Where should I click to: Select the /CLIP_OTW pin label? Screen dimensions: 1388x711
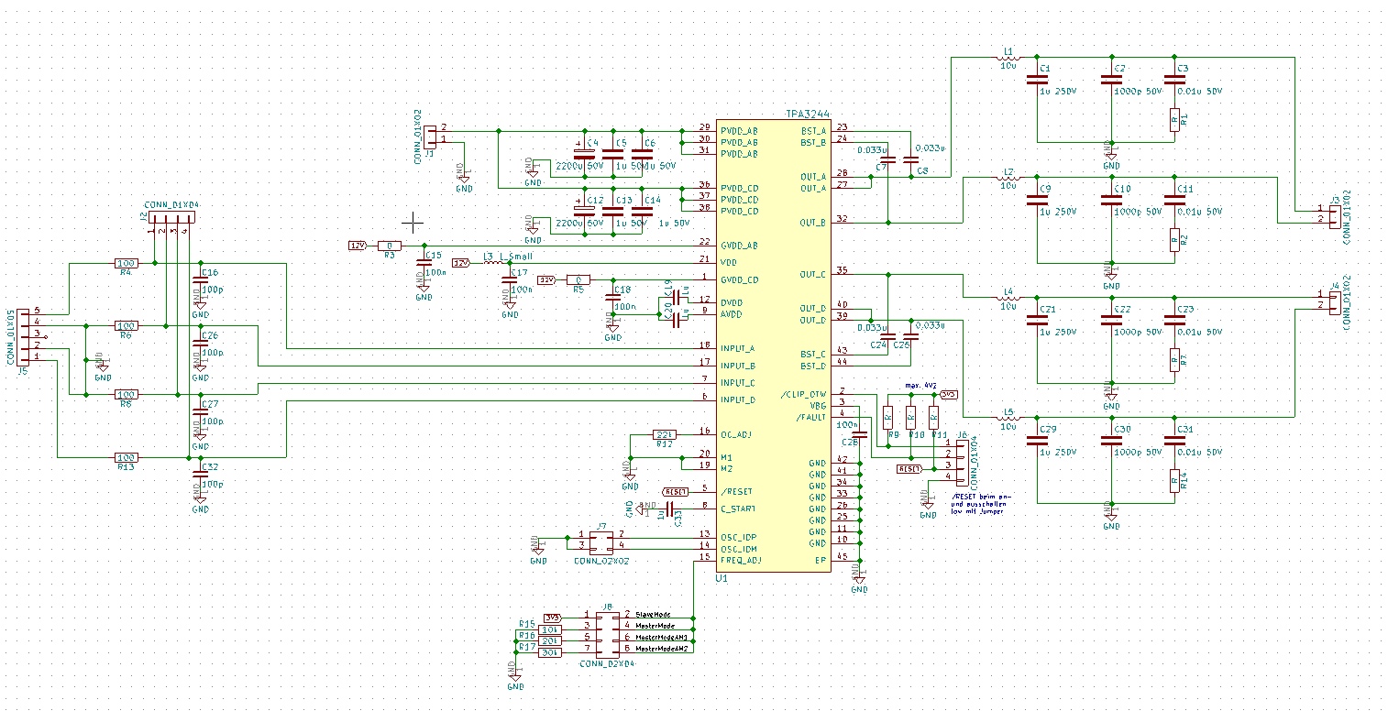coord(804,394)
